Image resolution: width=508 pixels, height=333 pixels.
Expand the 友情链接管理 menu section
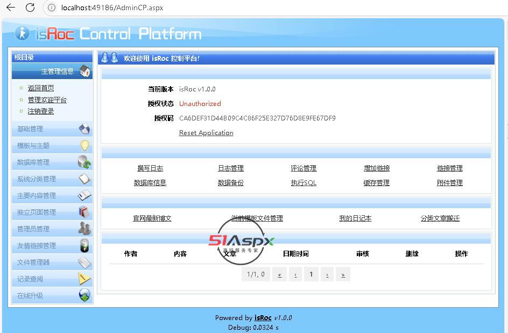(52, 245)
